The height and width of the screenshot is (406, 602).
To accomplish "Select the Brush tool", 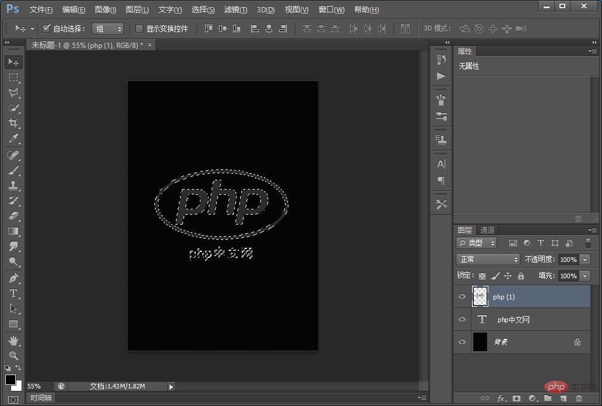I will [x=13, y=170].
